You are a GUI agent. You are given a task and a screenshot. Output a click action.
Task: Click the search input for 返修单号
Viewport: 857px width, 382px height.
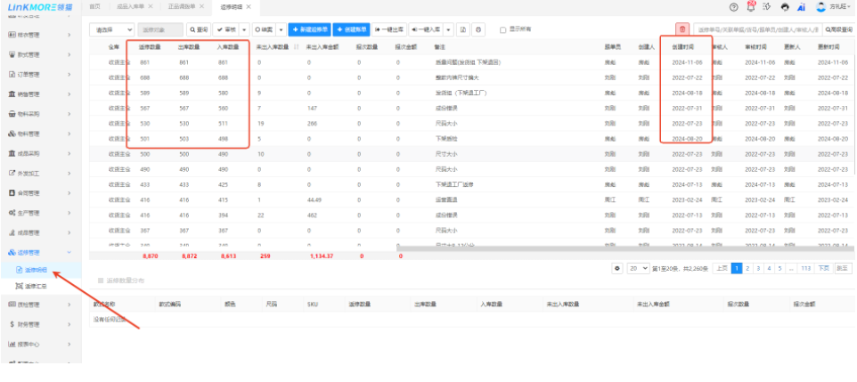[x=755, y=29]
